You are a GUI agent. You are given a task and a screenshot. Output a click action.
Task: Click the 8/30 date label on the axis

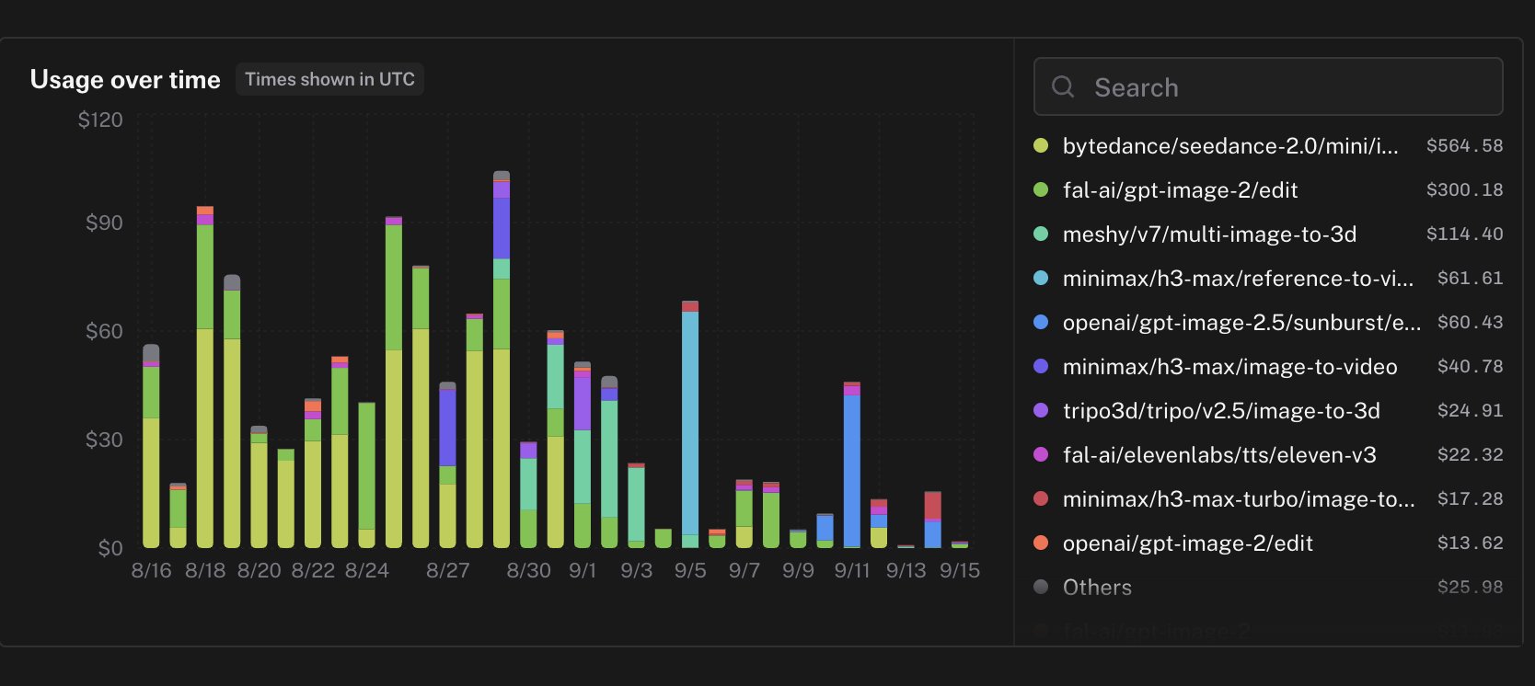pyautogui.click(x=529, y=570)
